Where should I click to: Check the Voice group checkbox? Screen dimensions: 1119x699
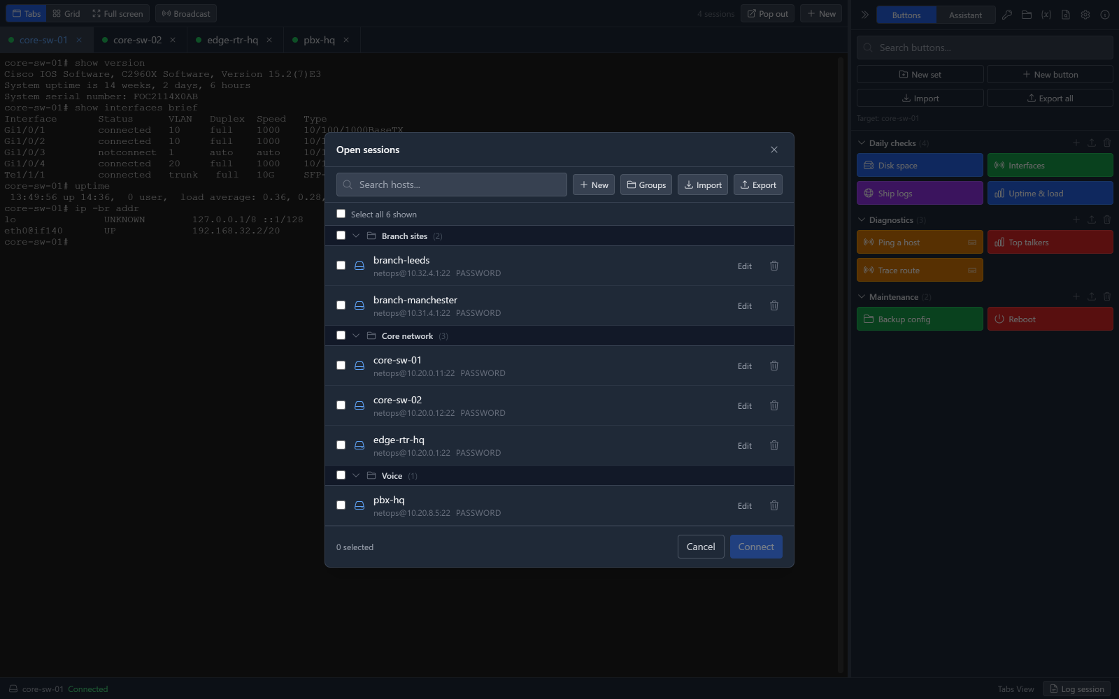coord(341,475)
